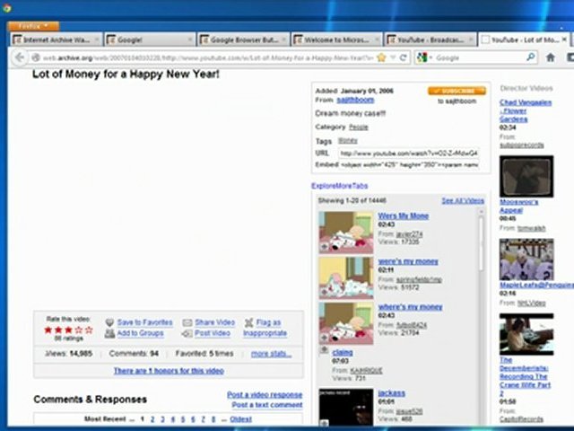Click the Share Video envelope icon

point(187,322)
